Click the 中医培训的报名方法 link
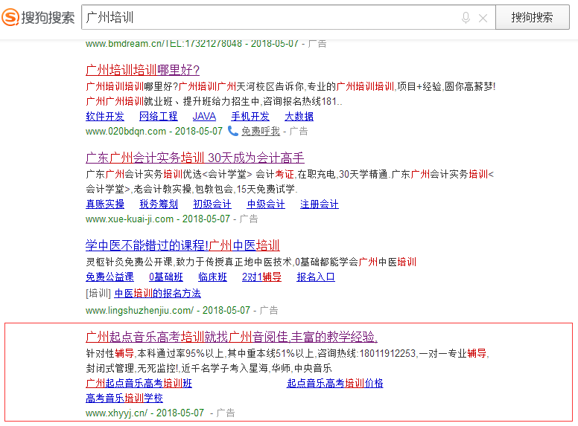This screenshot has height=426, width=578. (x=157, y=293)
